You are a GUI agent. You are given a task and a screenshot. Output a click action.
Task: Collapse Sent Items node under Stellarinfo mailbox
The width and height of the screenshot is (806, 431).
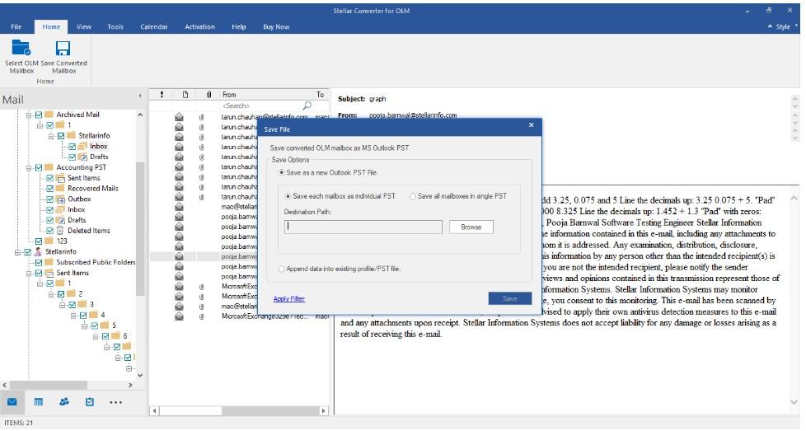[29, 274]
